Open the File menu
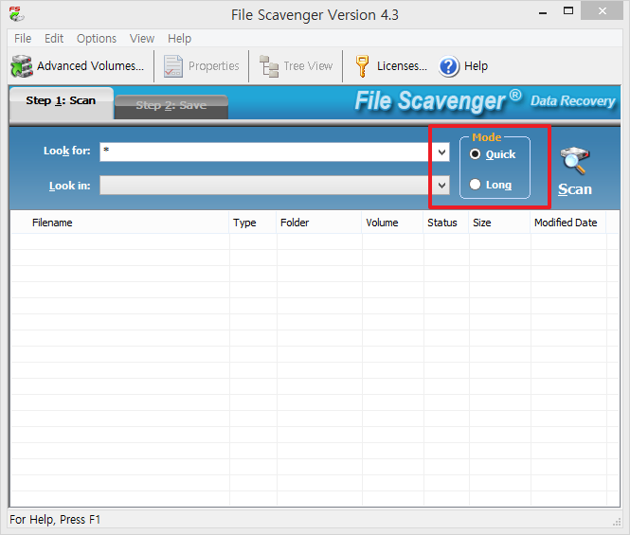630x535 pixels. click(23, 39)
